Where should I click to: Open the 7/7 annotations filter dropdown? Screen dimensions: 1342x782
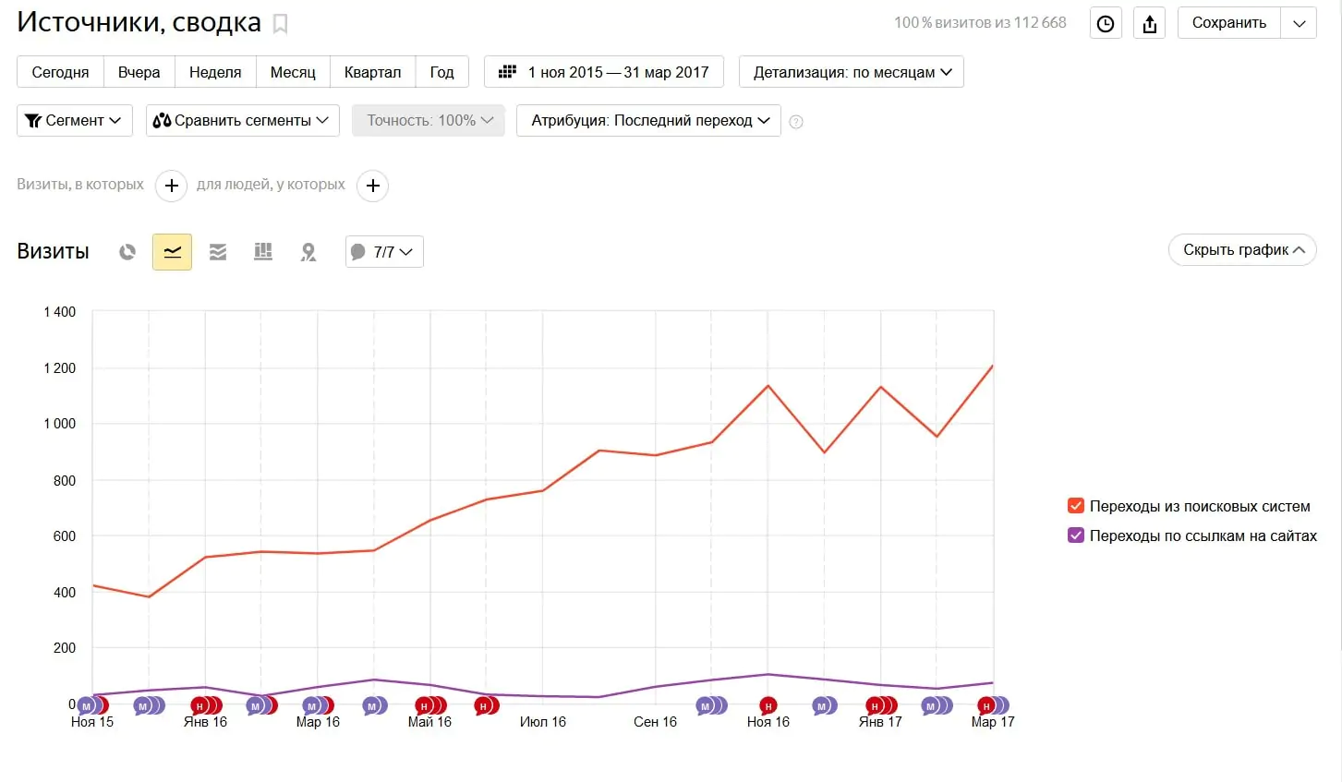point(384,252)
